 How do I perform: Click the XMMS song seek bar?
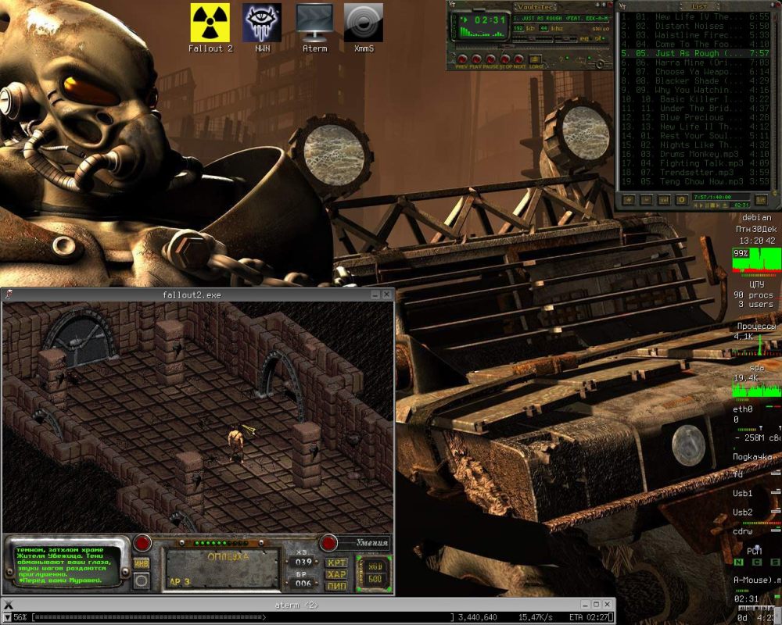coord(532,47)
